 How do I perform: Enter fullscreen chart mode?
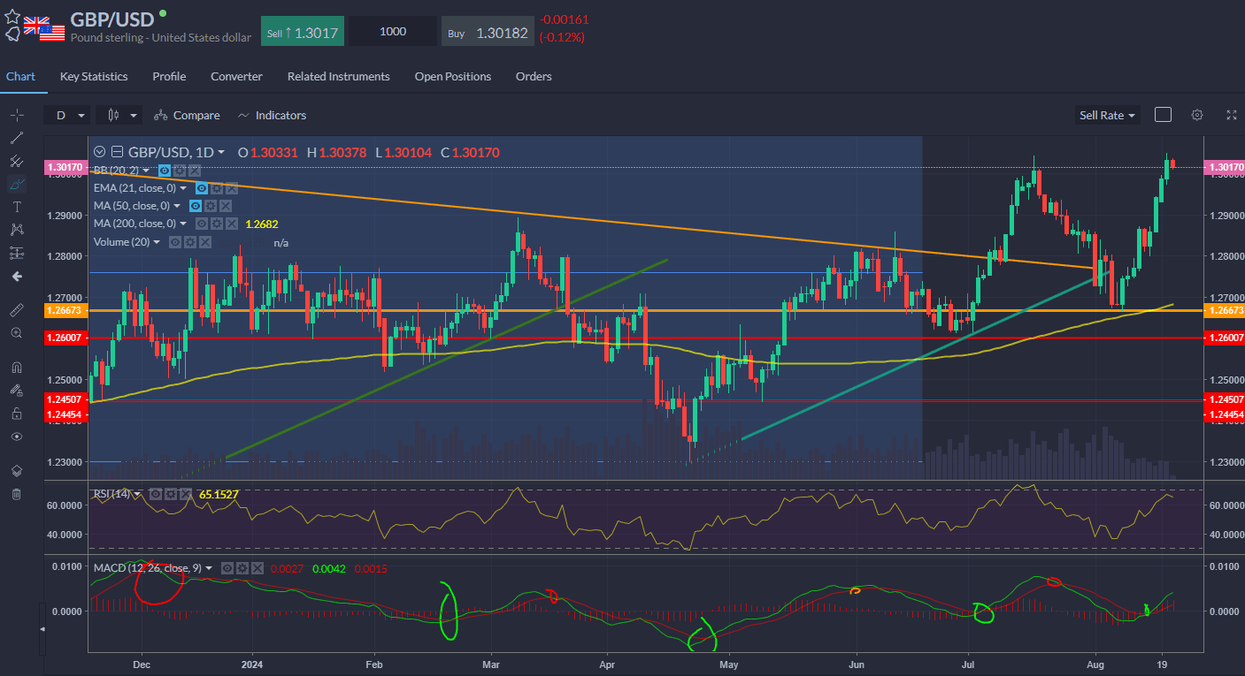[1231, 115]
